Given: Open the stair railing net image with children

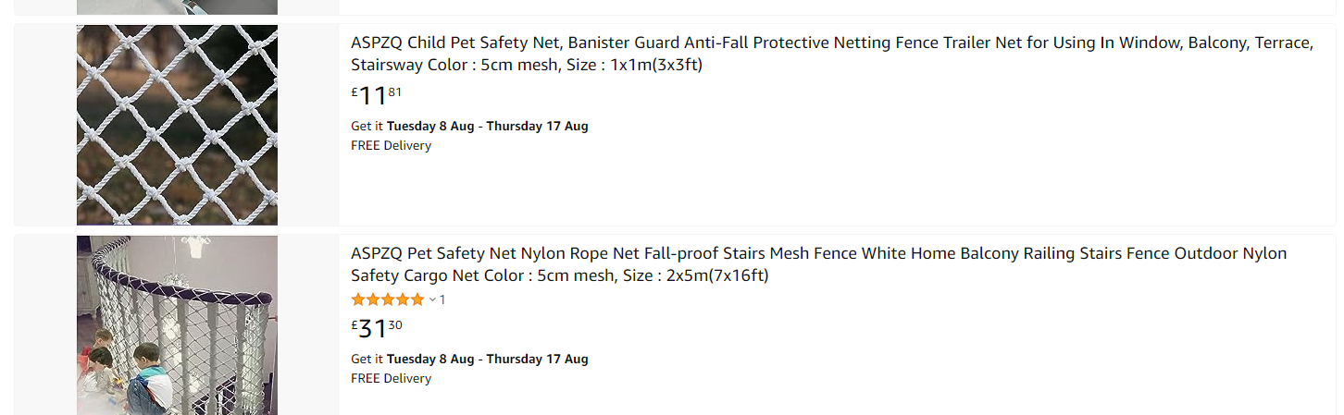Looking at the screenshot, I should click(x=177, y=324).
